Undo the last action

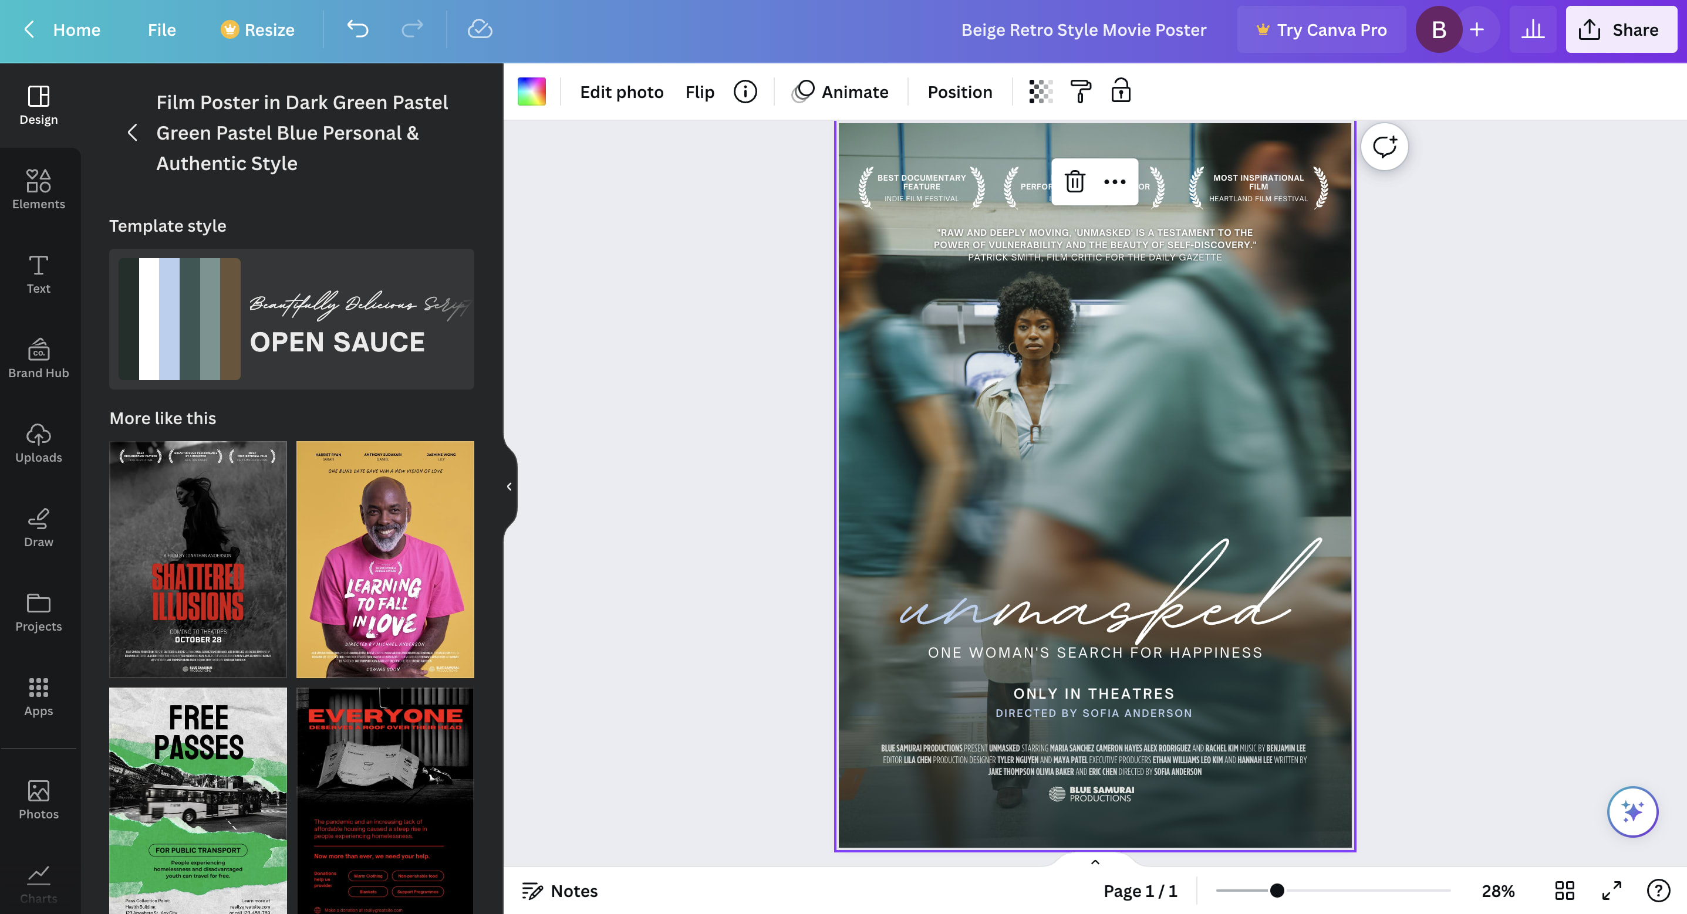pos(358,29)
